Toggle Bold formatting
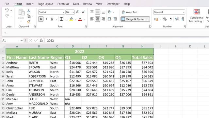209x118 pixels. (x=41, y=19)
